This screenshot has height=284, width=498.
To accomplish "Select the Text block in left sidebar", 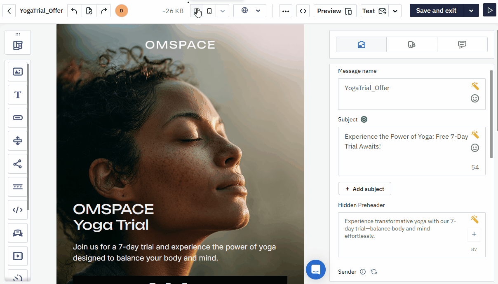I will coord(18,95).
